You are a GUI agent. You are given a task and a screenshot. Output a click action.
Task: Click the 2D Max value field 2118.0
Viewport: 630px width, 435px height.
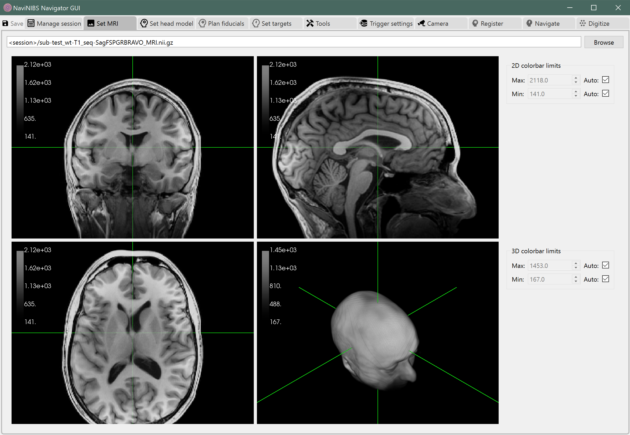(550, 80)
